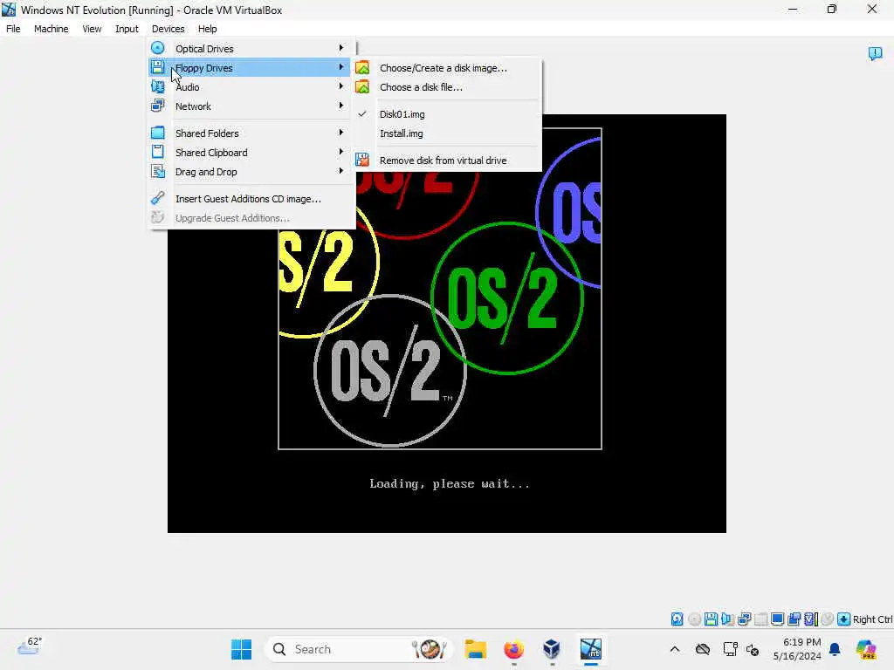Expand the Network submenu arrow

click(x=341, y=106)
